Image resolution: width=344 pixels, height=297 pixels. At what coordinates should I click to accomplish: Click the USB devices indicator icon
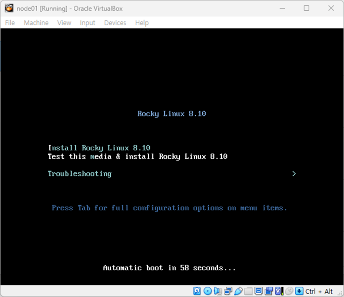(x=238, y=291)
